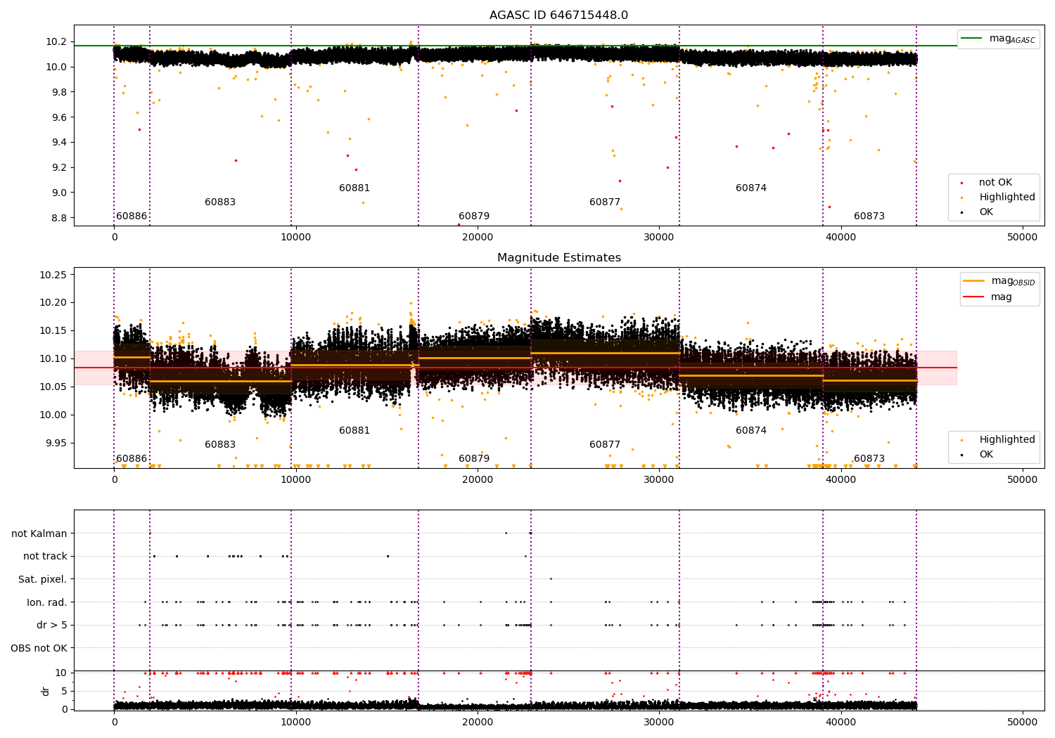Click x-axis tick 40000 under bottom plot
This screenshot has width=1055, height=738.
(x=841, y=721)
